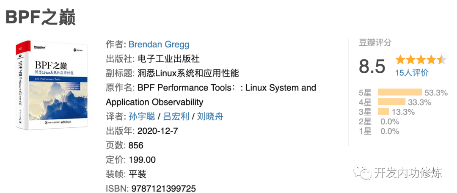Viewport: 457px width, 193px height.
Task: Click the publication date 2020-12-7
Action: [x=157, y=131]
